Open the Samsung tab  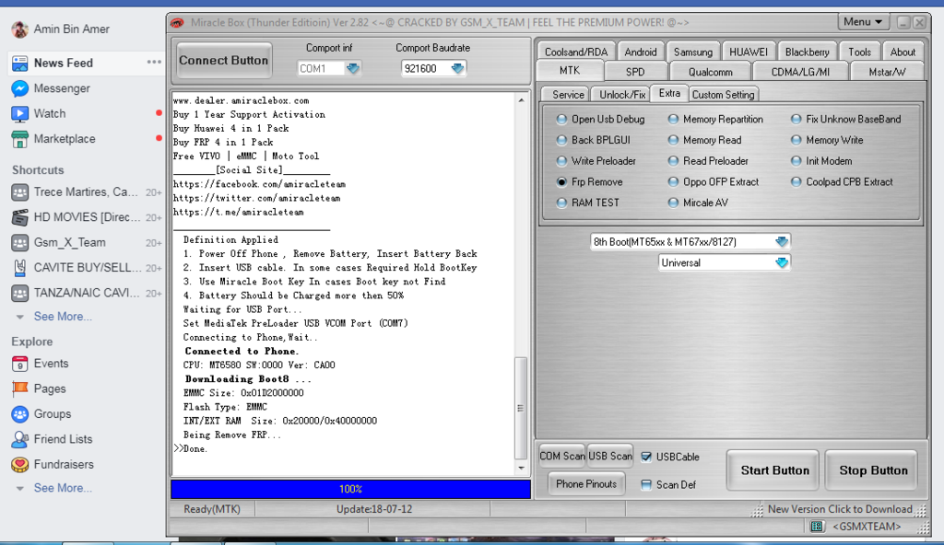(x=693, y=52)
